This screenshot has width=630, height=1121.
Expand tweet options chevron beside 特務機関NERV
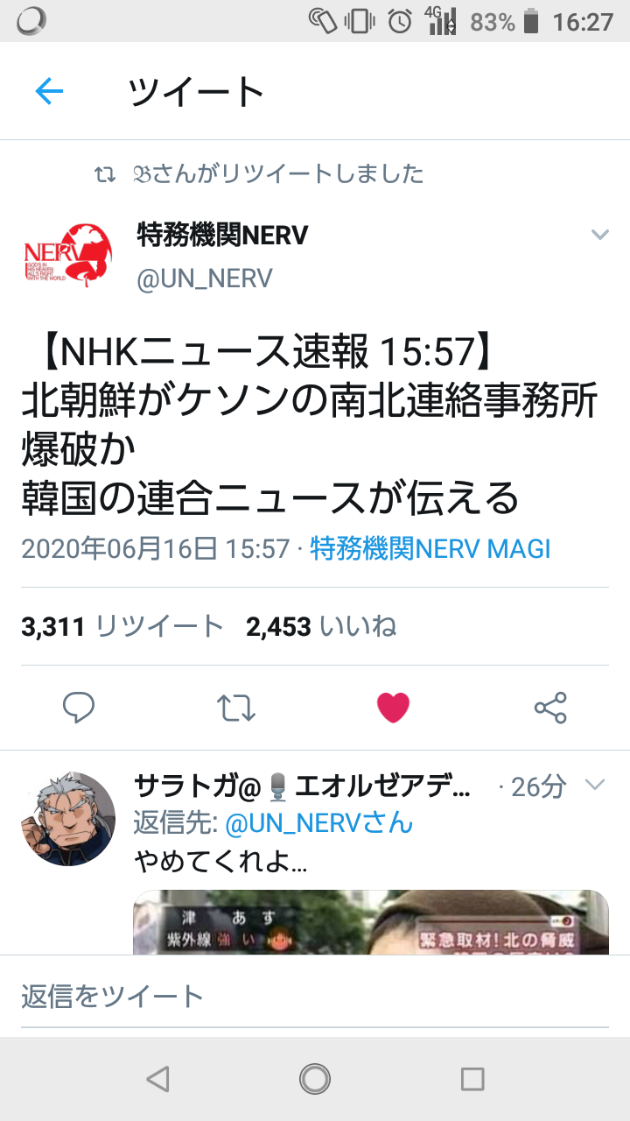599,235
